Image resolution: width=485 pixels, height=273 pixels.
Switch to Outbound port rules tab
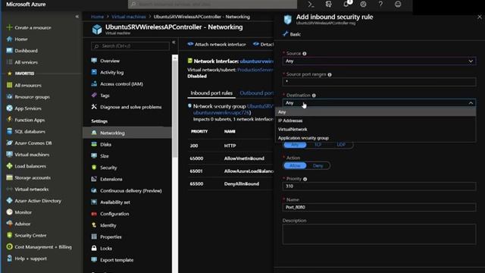pyautogui.click(x=256, y=93)
